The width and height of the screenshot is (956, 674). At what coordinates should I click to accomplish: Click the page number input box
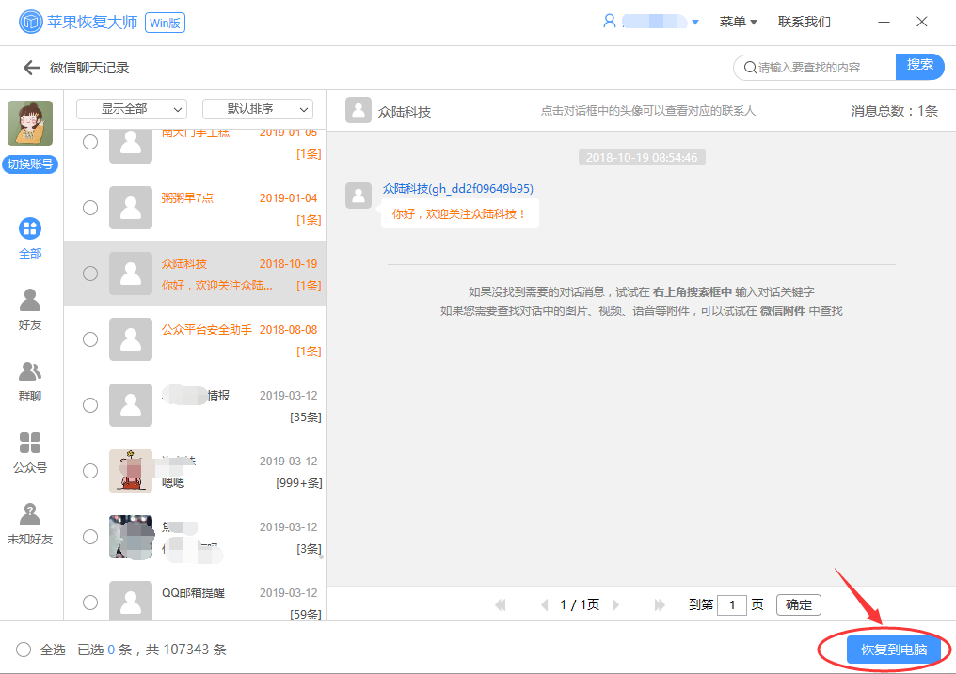coord(732,604)
